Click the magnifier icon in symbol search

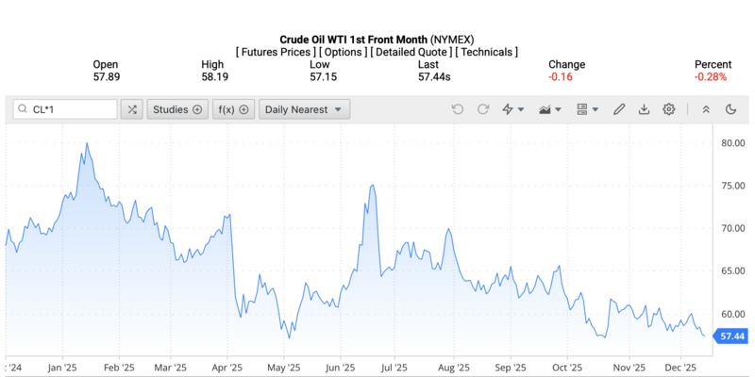21,109
